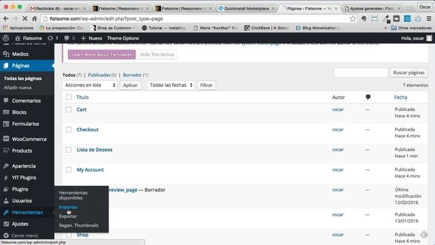435x245 pixels.
Task: Open the Aplicaciones bookmarks shortcut
Action: pos(18,28)
